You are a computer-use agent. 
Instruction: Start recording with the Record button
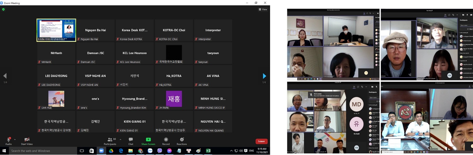click(x=166, y=141)
